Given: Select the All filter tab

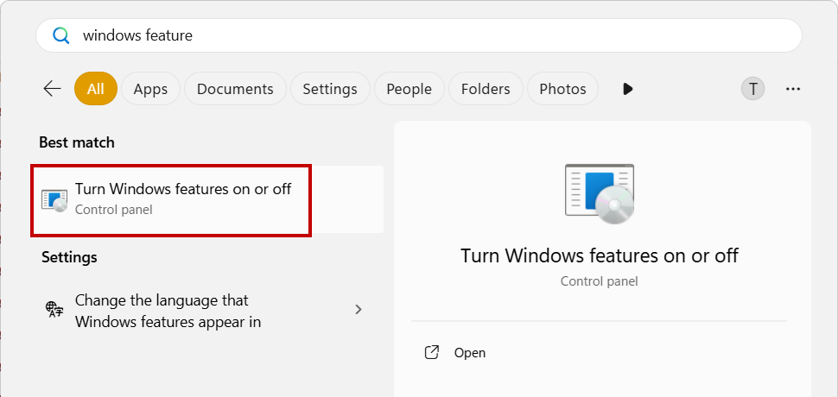Looking at the screenshot, I should coord(96,89).
